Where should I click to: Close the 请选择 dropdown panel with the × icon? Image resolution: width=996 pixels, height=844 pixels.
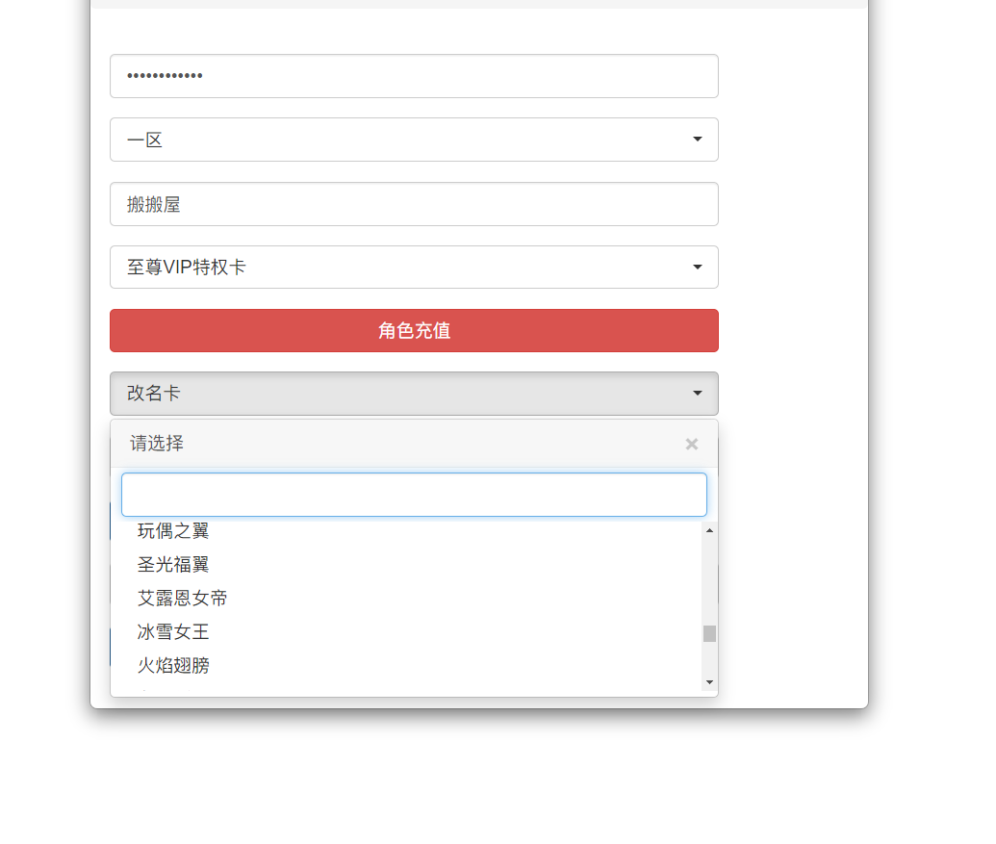pos(691,444)
